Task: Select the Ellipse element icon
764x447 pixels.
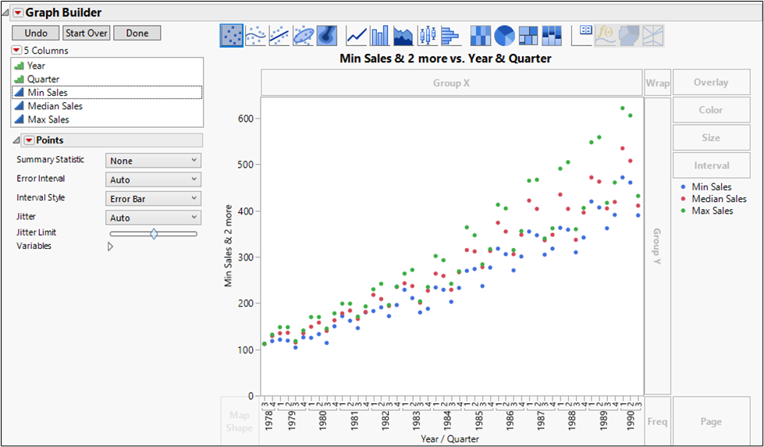Action: pos(303,35)
